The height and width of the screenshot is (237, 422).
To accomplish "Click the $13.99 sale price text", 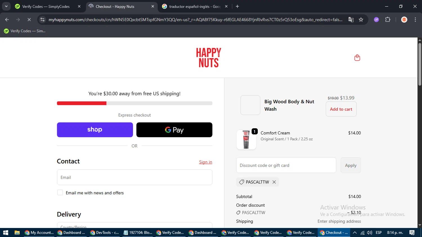I will [347, 98].
